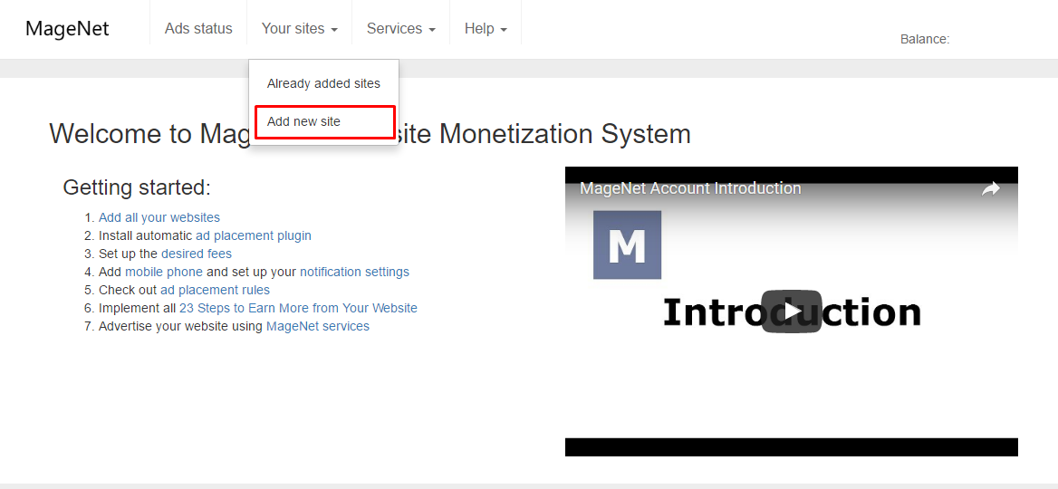Click the Balance label
The image size is (1058, 489).
point(925,39)
